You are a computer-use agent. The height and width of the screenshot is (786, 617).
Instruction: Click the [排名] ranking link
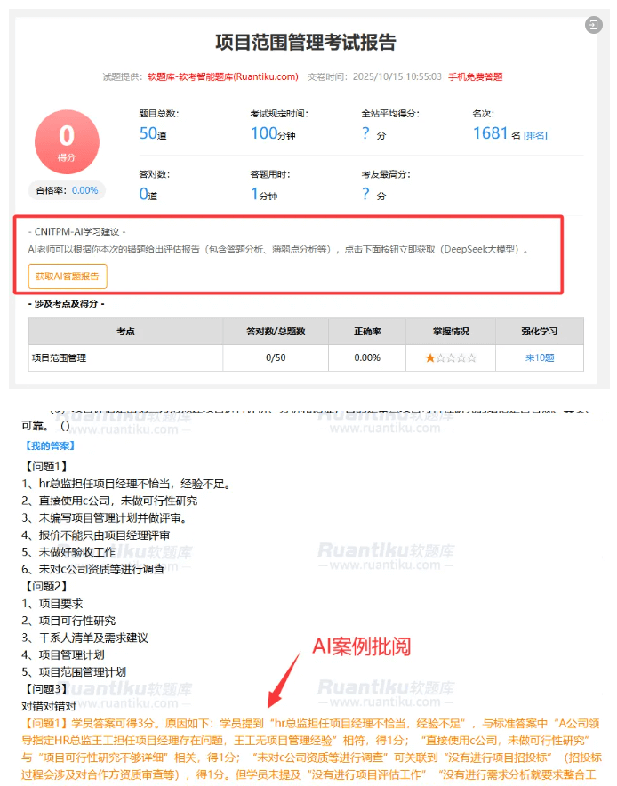(535, 135)
